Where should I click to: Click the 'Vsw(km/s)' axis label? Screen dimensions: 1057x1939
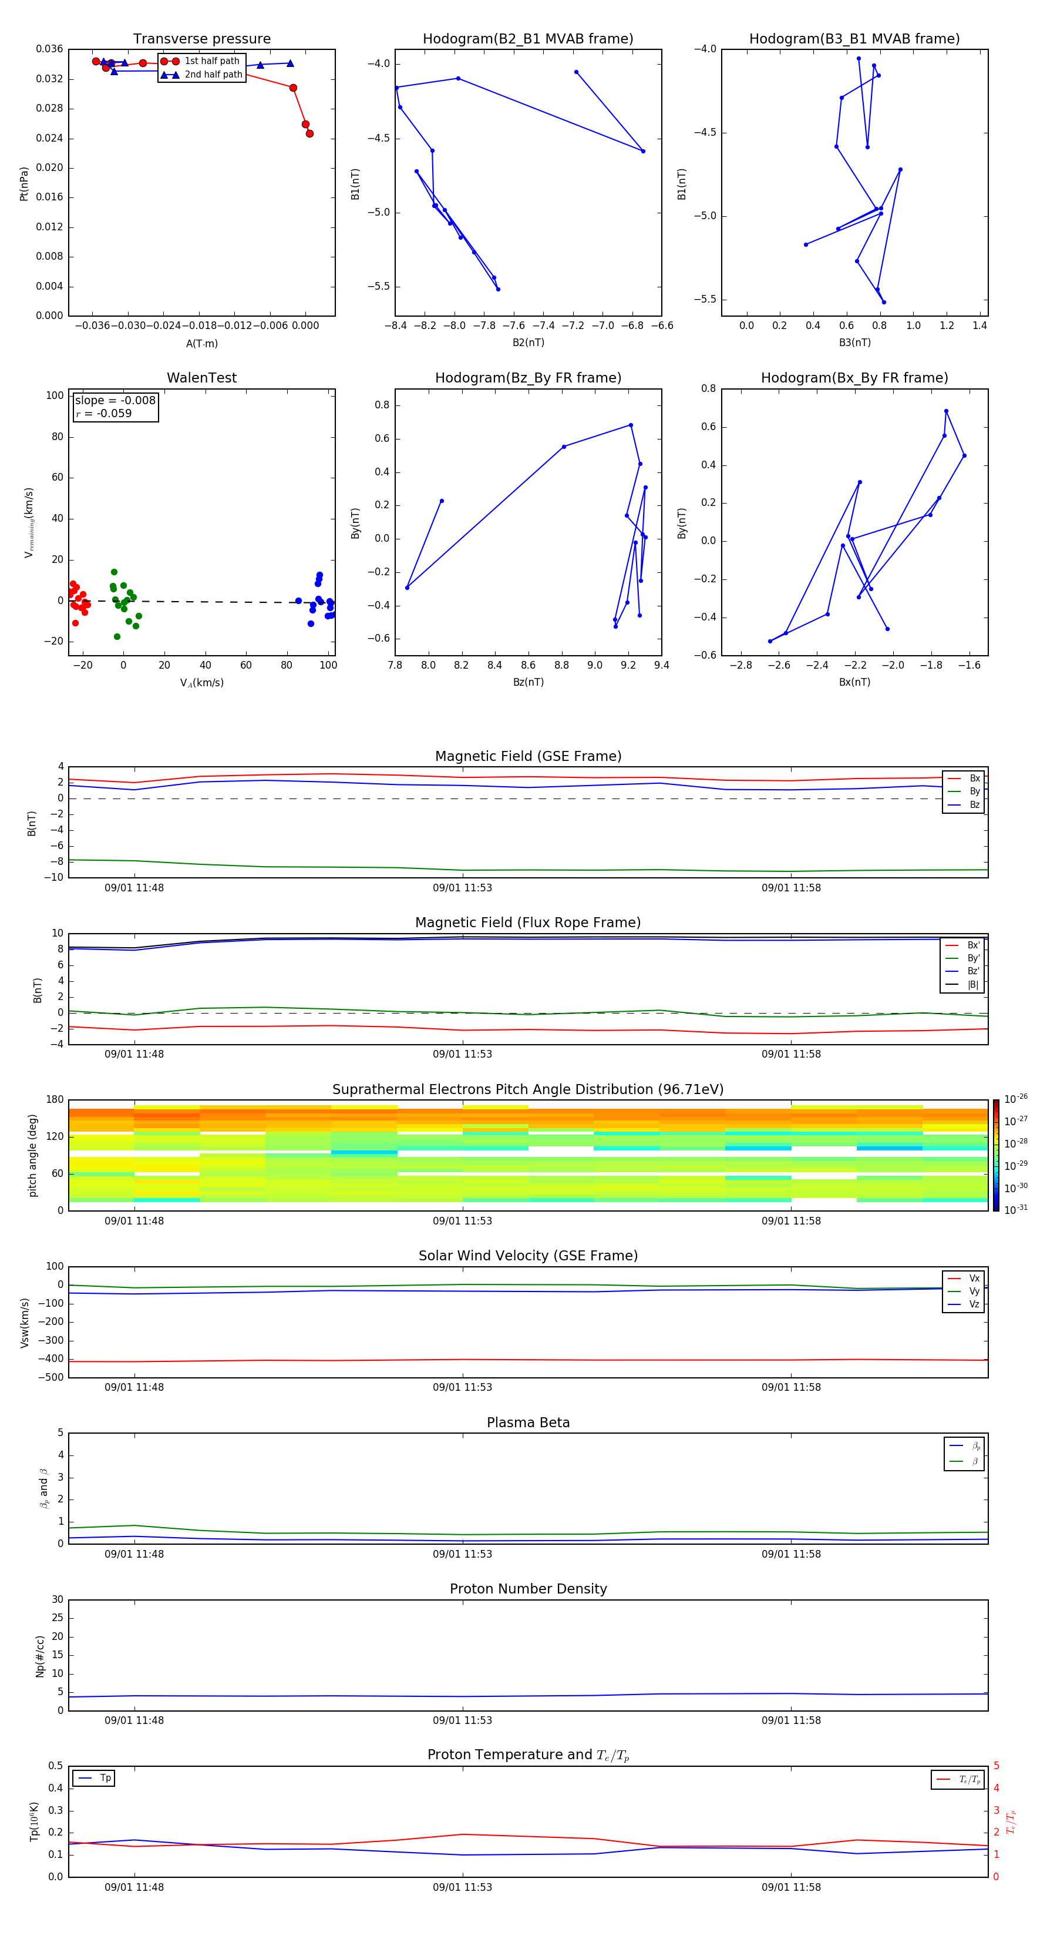coord(24,1323)
